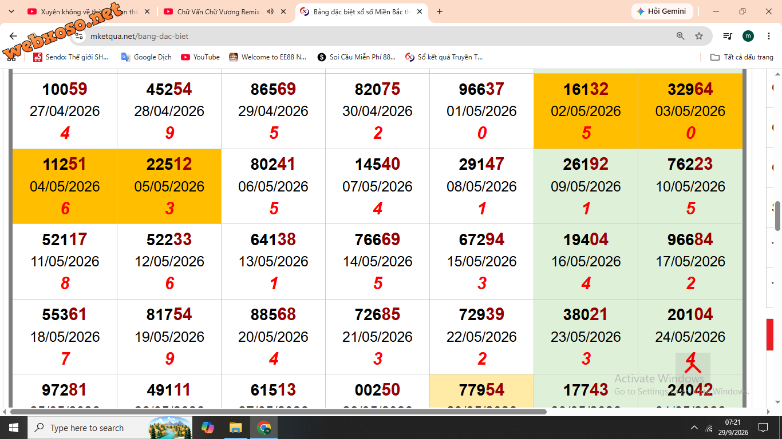Open the site information icon in address bar
782x439 pixels.
pos(79,36)
